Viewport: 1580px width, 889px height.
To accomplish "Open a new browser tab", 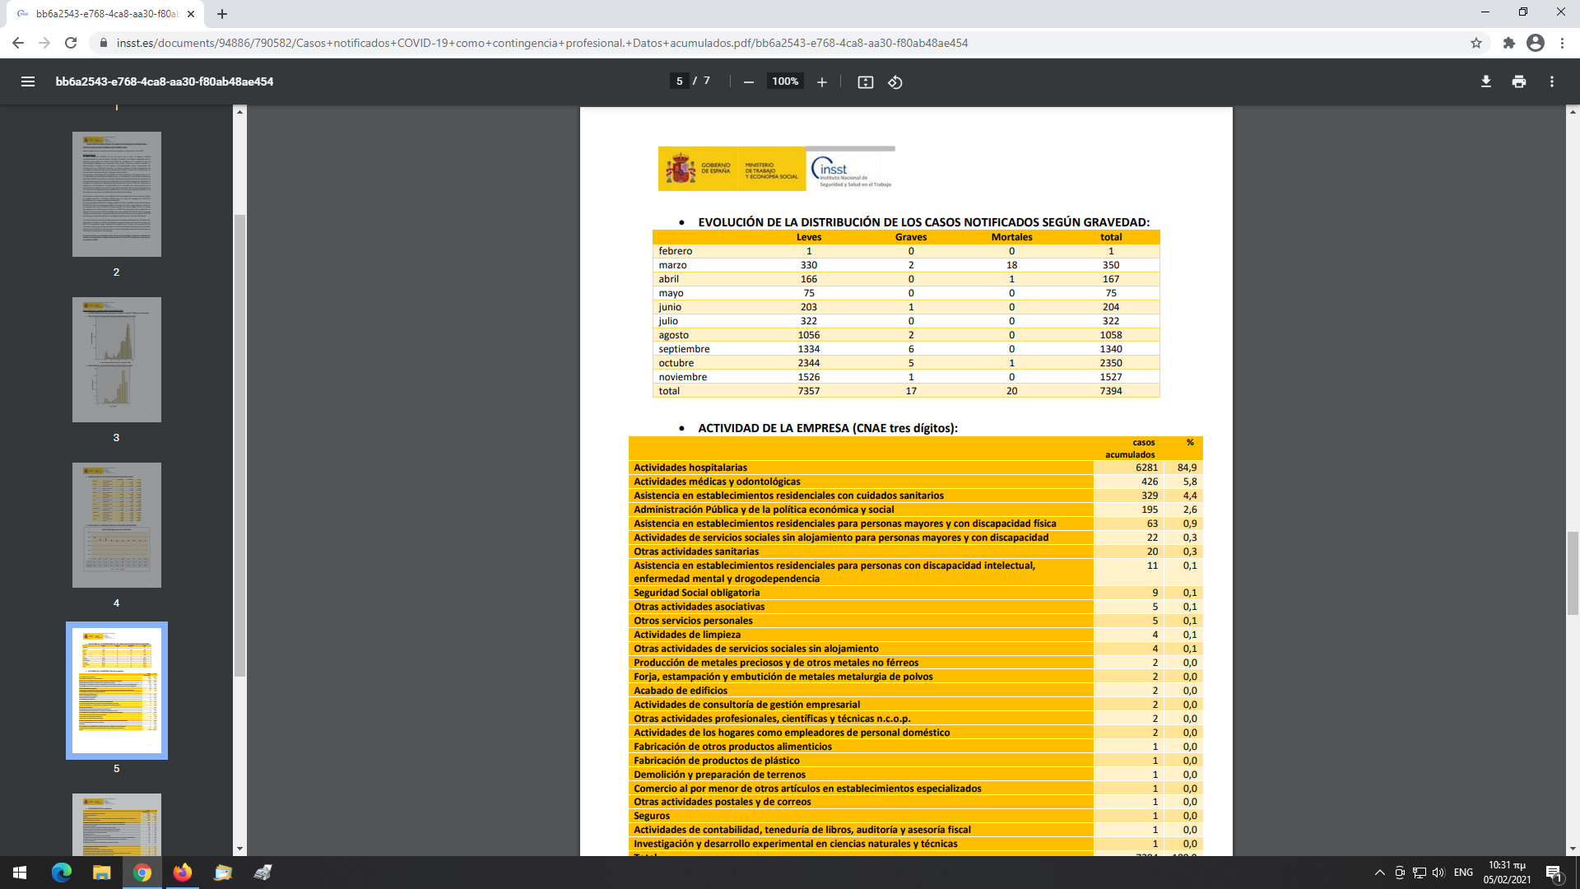I will [x=222, y=14].
